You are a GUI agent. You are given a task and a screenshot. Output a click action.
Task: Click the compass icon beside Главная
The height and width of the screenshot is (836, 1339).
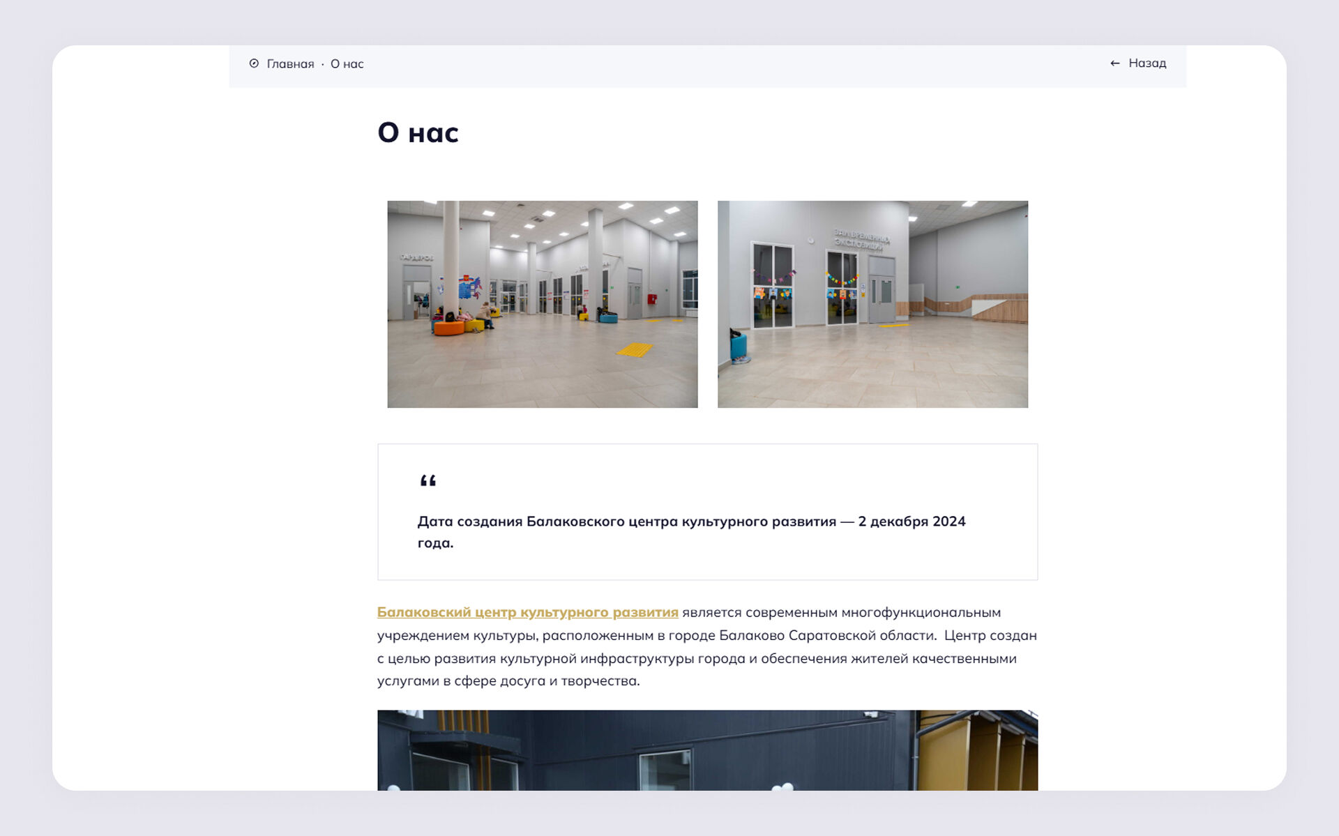tap(254, 63)
